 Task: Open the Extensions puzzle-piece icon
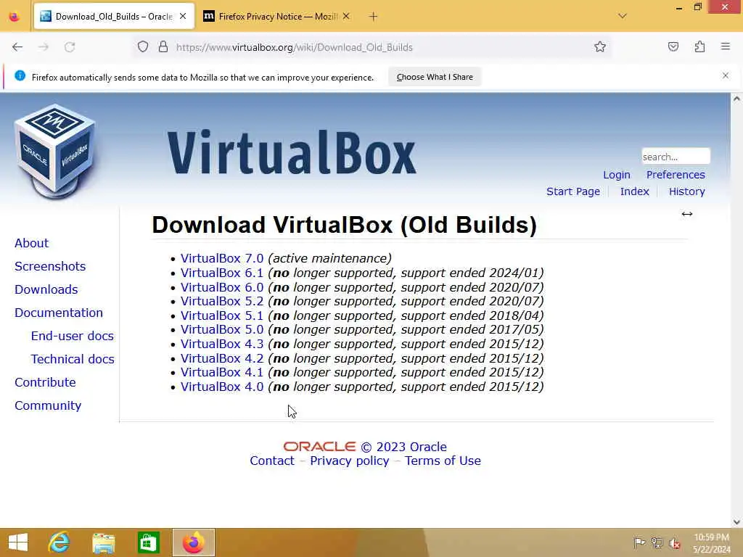click(700, 46)
